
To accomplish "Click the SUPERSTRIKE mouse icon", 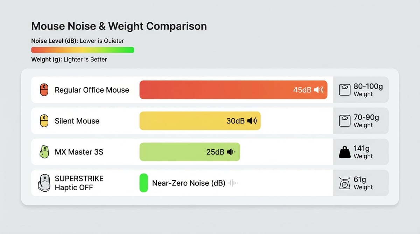I will click(44, 183).
